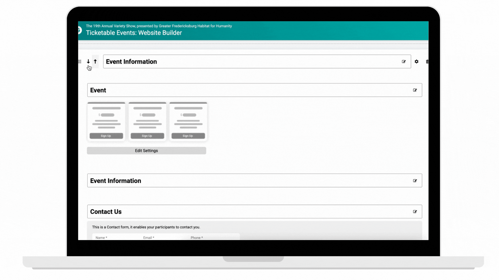This screenshot has height=280, width=499.
Task: Click the Edit Settings button
Action: [147, 151]
